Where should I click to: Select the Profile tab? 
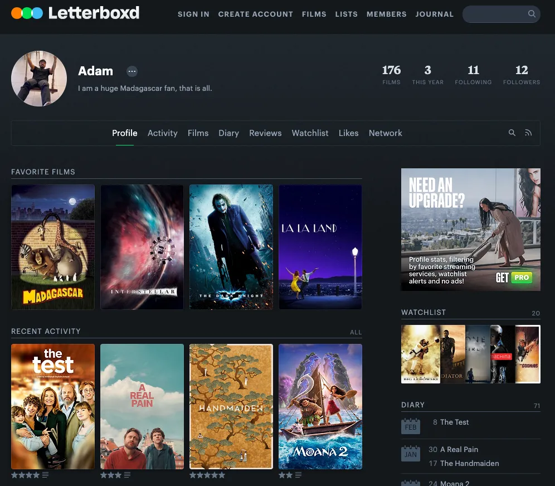[125, 133]
